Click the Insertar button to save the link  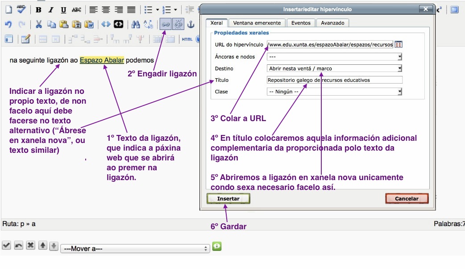point(228,198)
